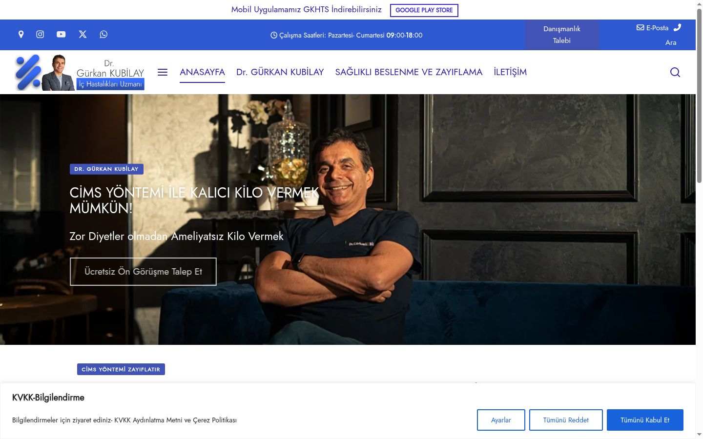Open the YouTube channel icon
Screen dimensions: 703x439
coord(61,34)
